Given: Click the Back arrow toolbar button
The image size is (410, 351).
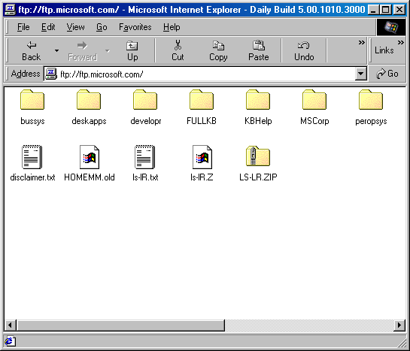Looking at the screenshot, I should [x=31, y=51].
